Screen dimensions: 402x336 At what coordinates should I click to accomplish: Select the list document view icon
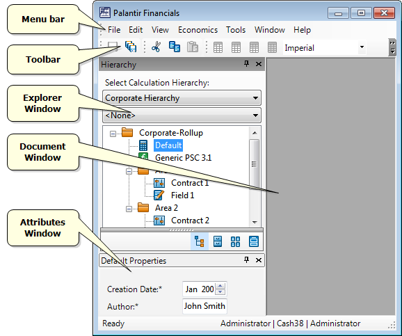click(x=254, y=241)
